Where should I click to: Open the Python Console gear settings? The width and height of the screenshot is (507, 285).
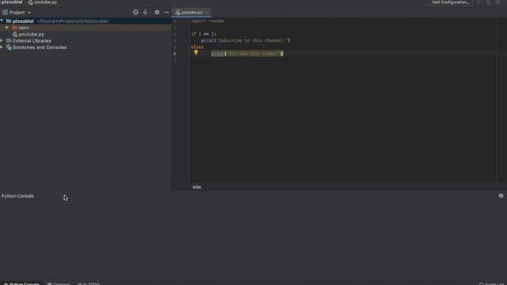[501, 196]
